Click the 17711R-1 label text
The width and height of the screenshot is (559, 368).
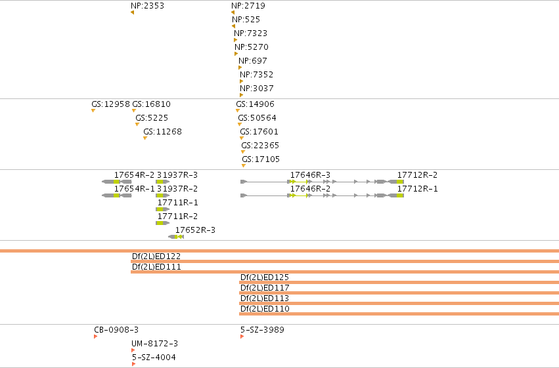[x=178, y=203]
